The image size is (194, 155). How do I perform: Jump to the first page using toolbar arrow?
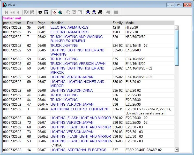click(6, 12)
